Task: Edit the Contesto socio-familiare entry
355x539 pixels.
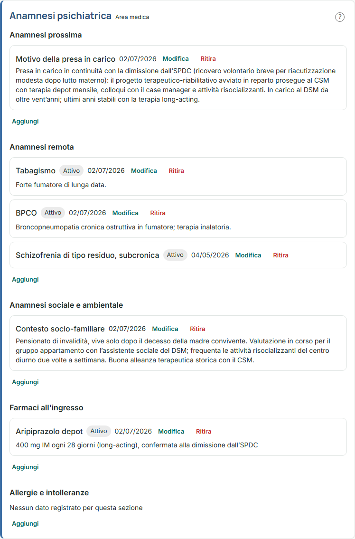Action: tap(165, 329)
